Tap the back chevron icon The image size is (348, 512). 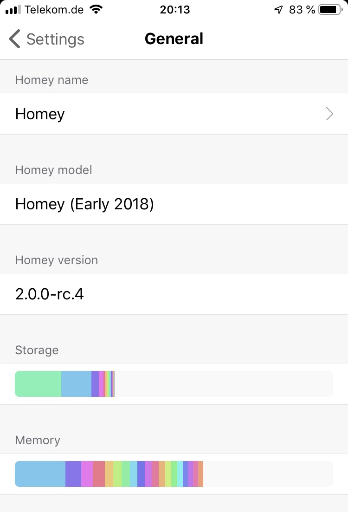pos(14,39)
